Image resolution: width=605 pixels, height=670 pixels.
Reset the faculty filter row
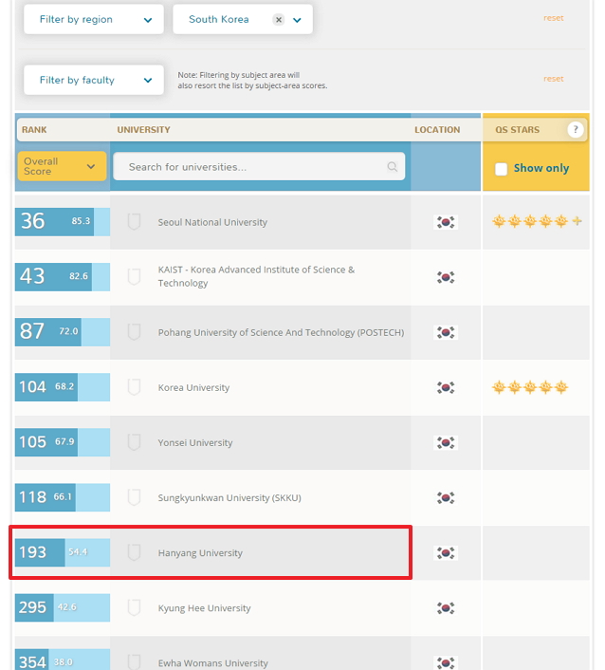[x=554, y=79]
